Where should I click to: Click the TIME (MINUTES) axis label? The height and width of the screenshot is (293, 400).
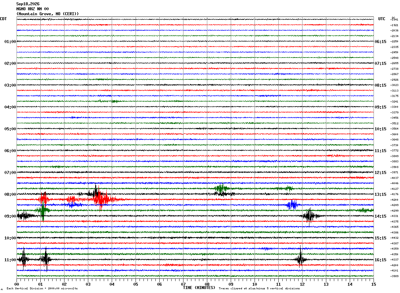coord(199,288)
